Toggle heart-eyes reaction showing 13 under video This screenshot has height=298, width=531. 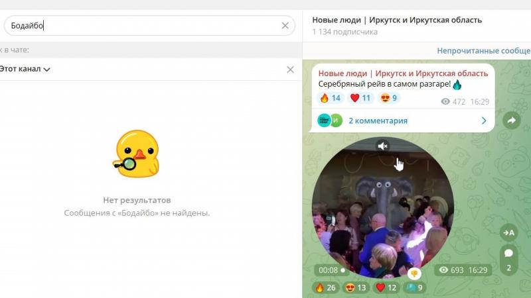tap(355, 287)
